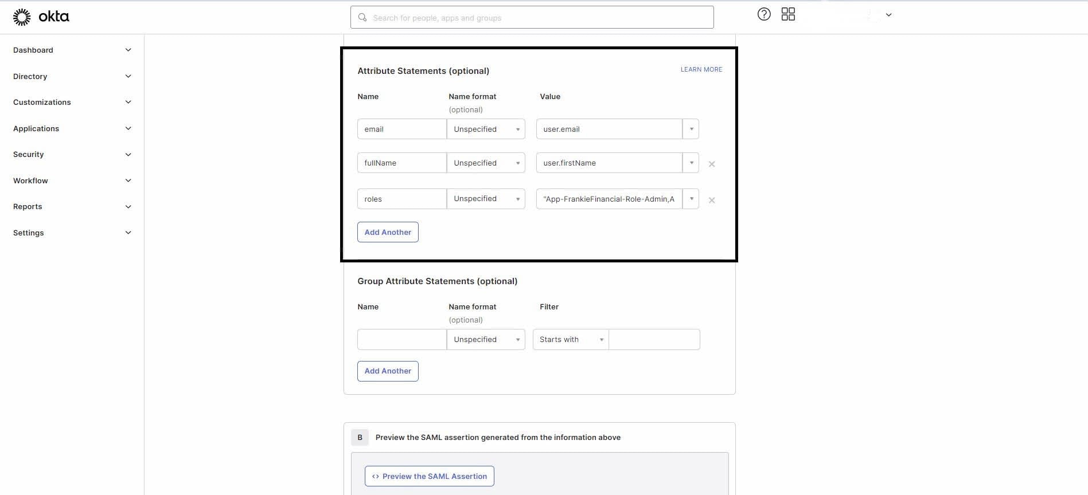Open the email Name format dropdown

[x=486, y=129]
